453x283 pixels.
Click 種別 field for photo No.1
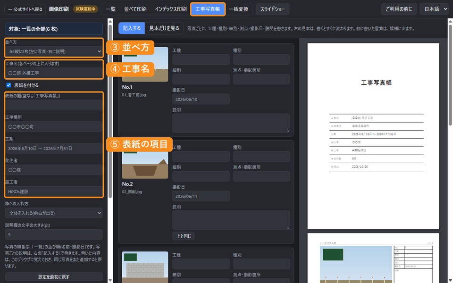tap(261, 59)
